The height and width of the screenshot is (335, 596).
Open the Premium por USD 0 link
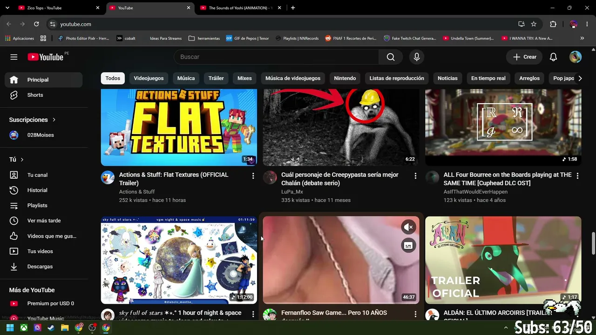pyautogui.click(x=44, y=303)
